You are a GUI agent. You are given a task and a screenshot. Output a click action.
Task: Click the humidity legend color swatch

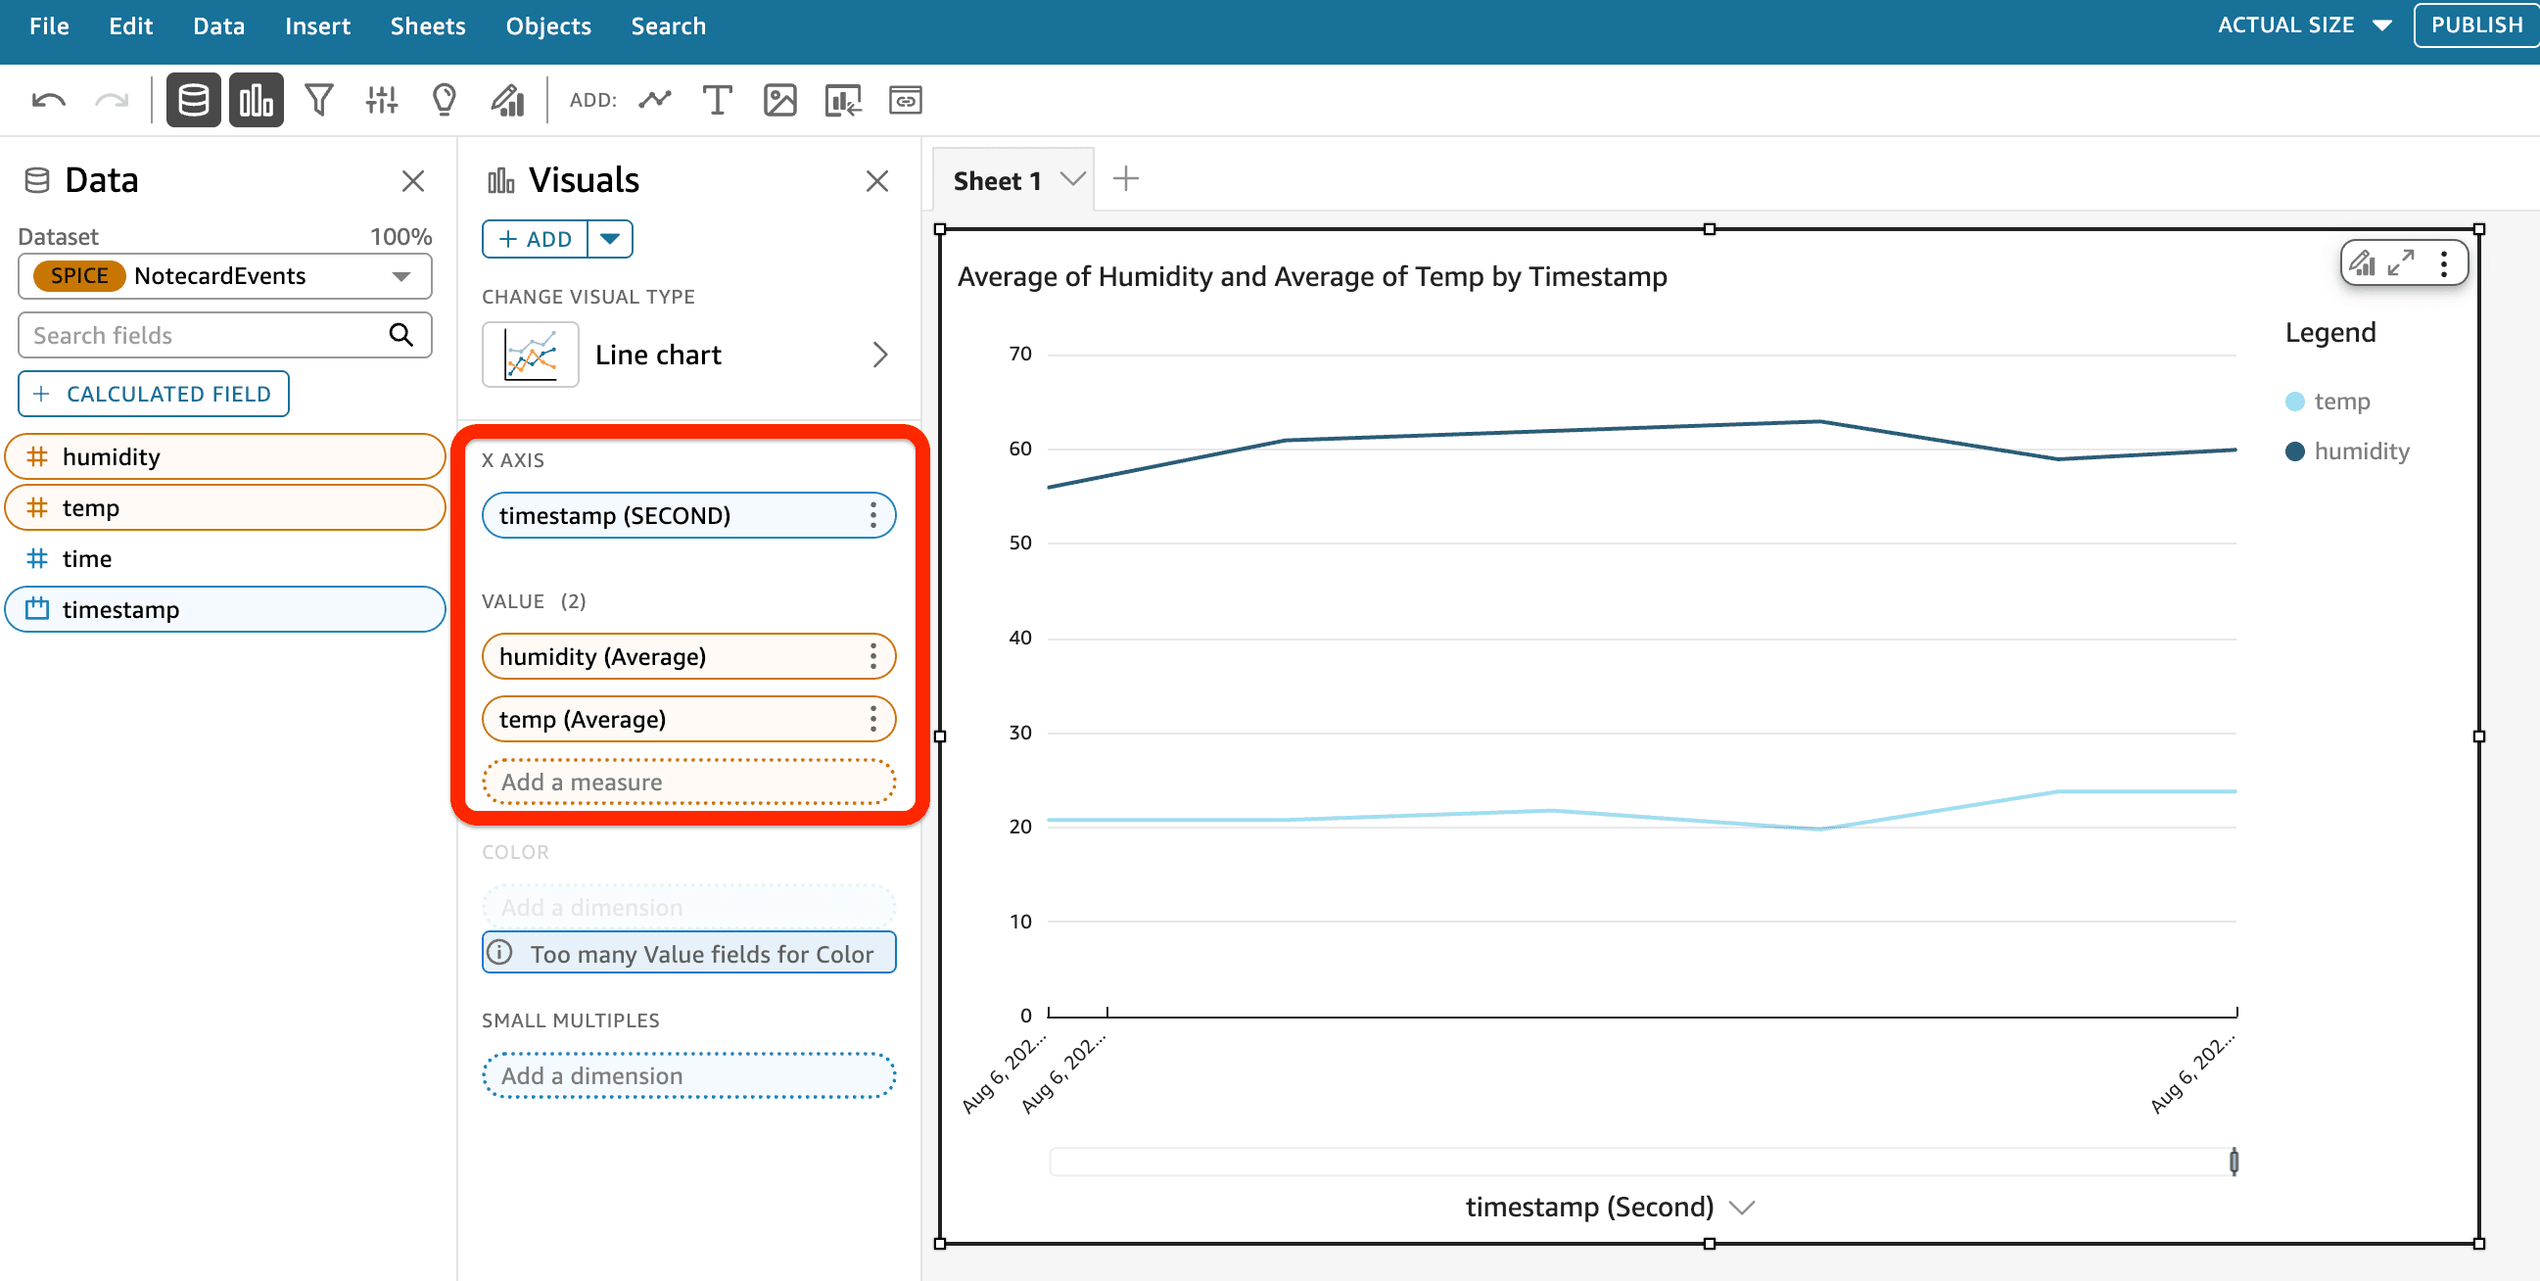(x=2295, y=451)
